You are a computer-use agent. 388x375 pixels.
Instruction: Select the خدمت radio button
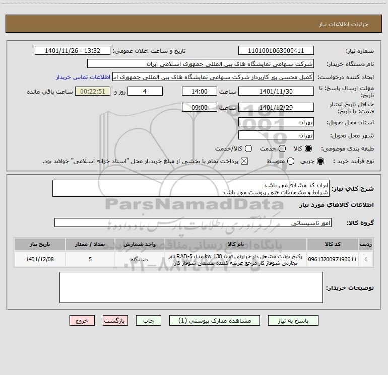click(282, 148)
